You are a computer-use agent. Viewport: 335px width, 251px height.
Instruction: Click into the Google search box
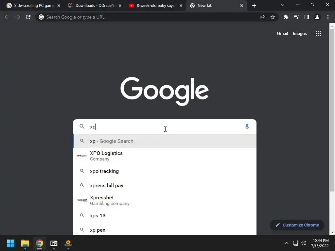click(165, 126)
